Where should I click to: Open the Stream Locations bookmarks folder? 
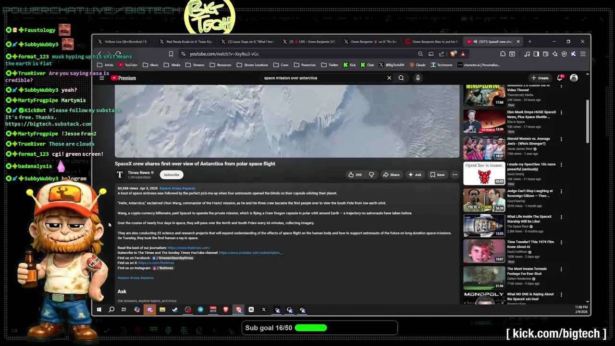[252, 65]
